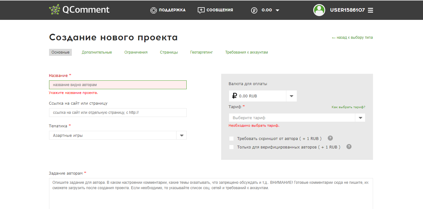Open the Поддержка support page
The height and width of the screenshot is (209, 423).
pyautogui.click(x=168, y=10)
